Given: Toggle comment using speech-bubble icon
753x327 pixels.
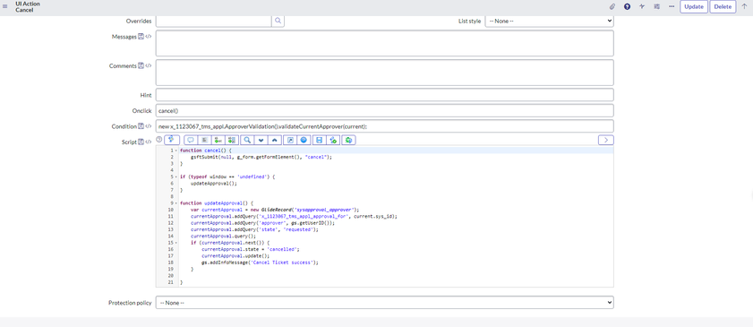Looking at the screenshot, I should point(191,141).
